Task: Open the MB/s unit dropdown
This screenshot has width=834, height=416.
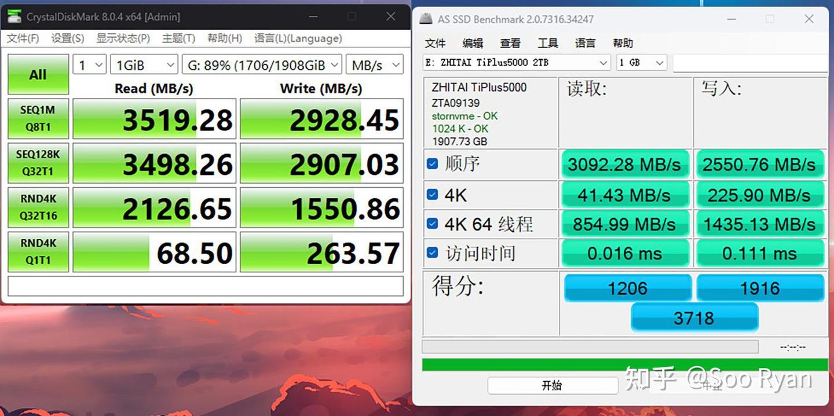Action: tap(374, 64)
